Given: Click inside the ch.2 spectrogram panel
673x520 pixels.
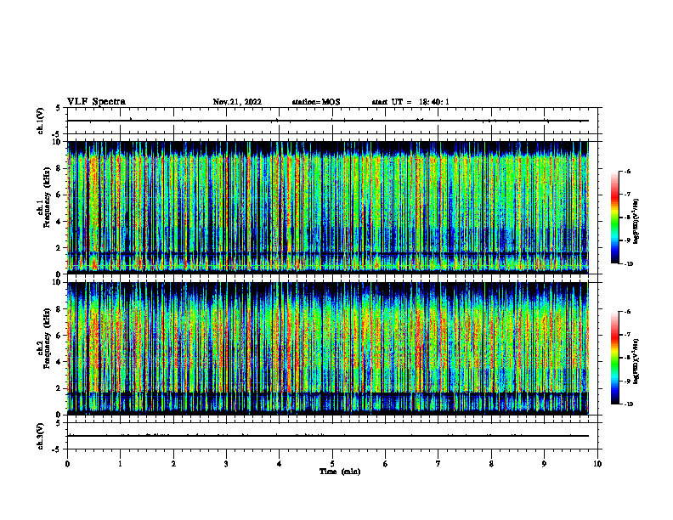Looking at the screenshot, I should [328, 348].
